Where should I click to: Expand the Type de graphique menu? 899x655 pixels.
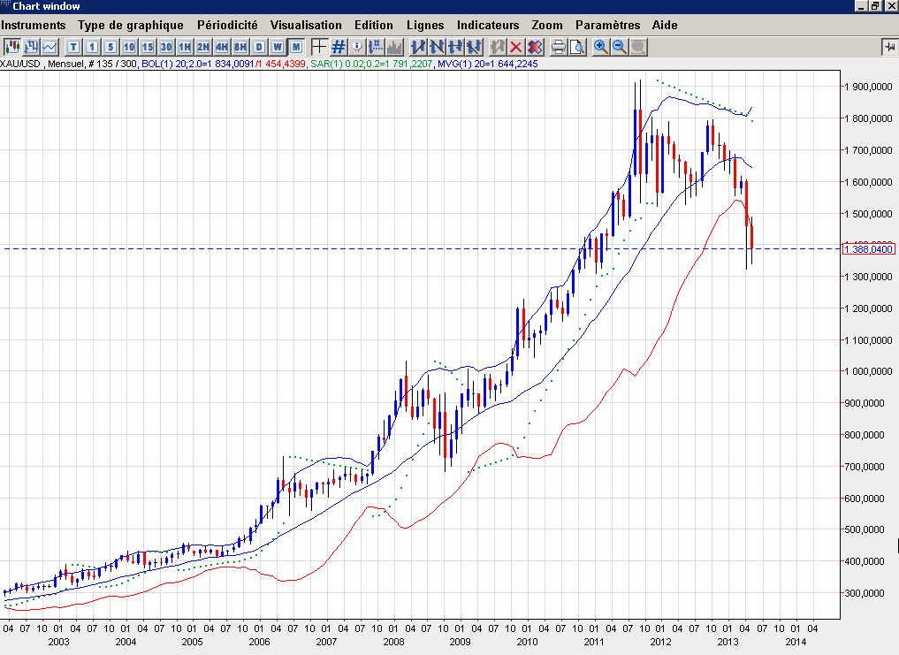tap(131, 25)
